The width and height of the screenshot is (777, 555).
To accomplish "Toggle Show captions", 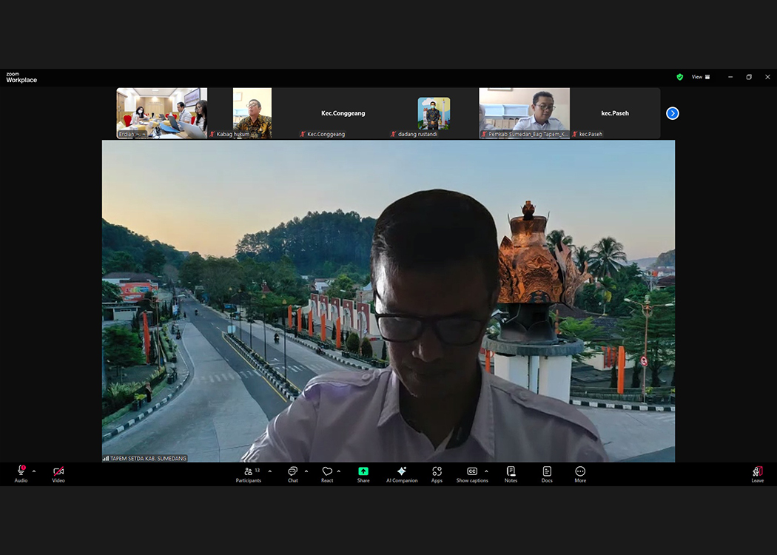I will click(x=472, y=474).
